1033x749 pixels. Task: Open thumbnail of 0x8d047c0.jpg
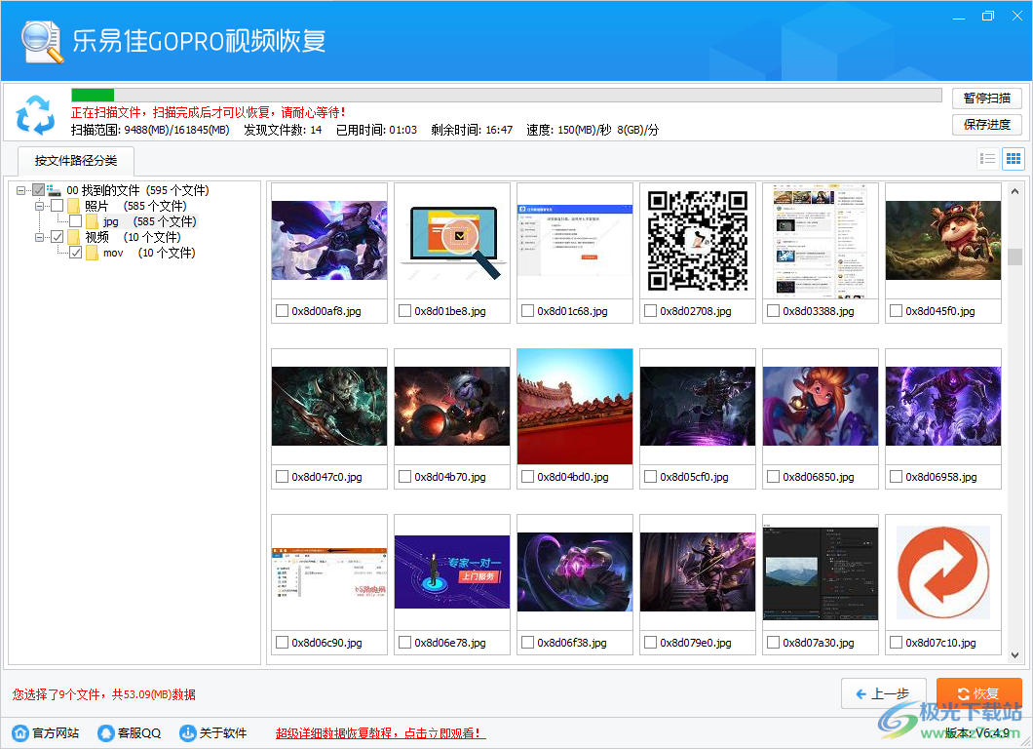coord(329,406)
